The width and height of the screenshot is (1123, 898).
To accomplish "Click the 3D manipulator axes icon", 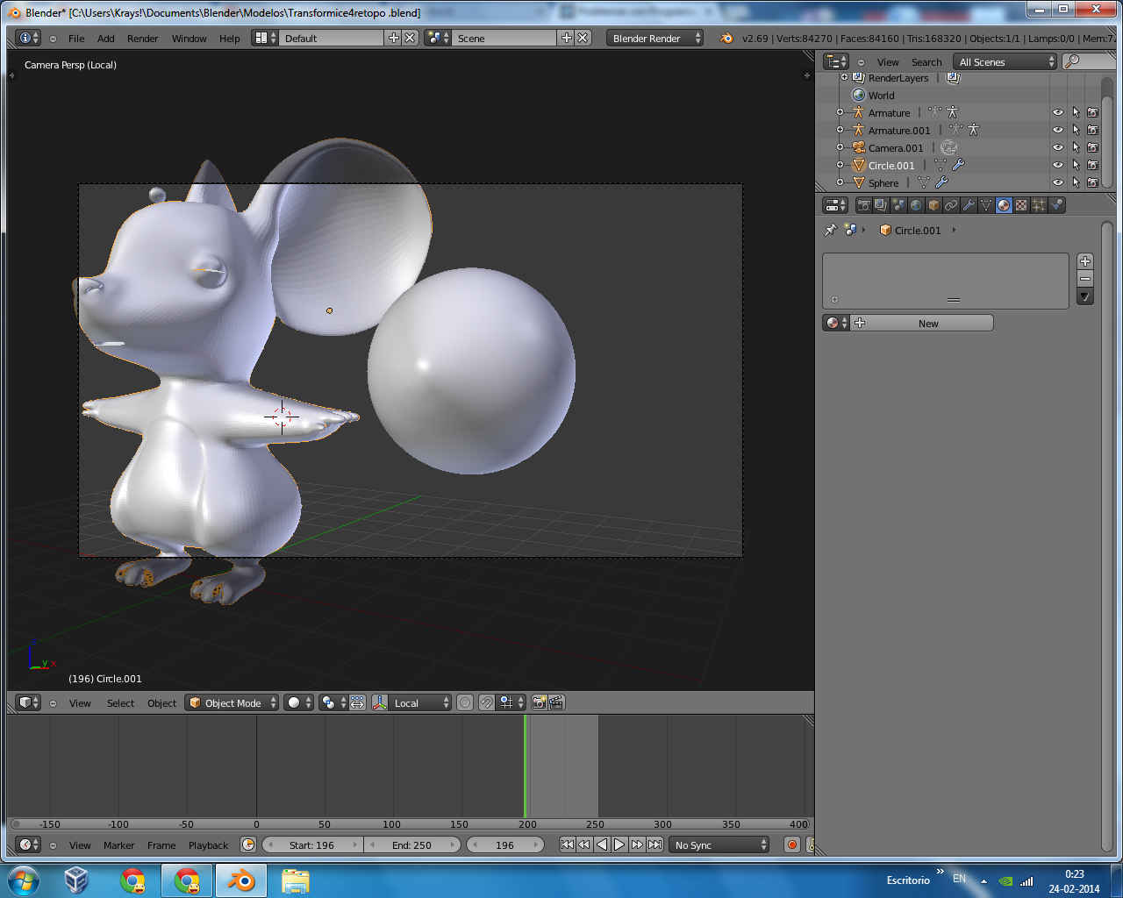I will pyautogui.click(x=380, y=702).
